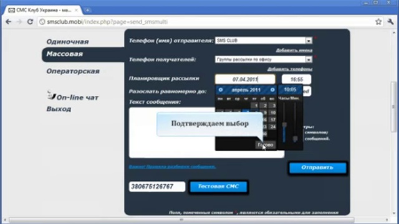Go back using the browser back arrow
The width and height of the screenshot is (399, 224).
[x=8, y=22]
